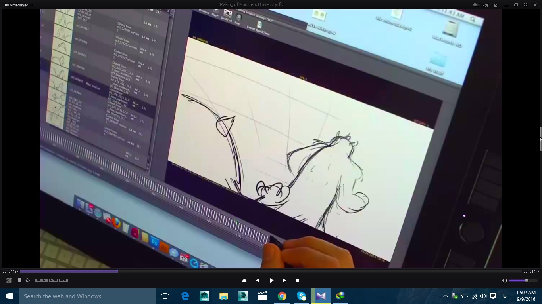The height and width of the screenshot is (304, 542).
Task: Open the Action Center notifications
Action: [493, 296]
